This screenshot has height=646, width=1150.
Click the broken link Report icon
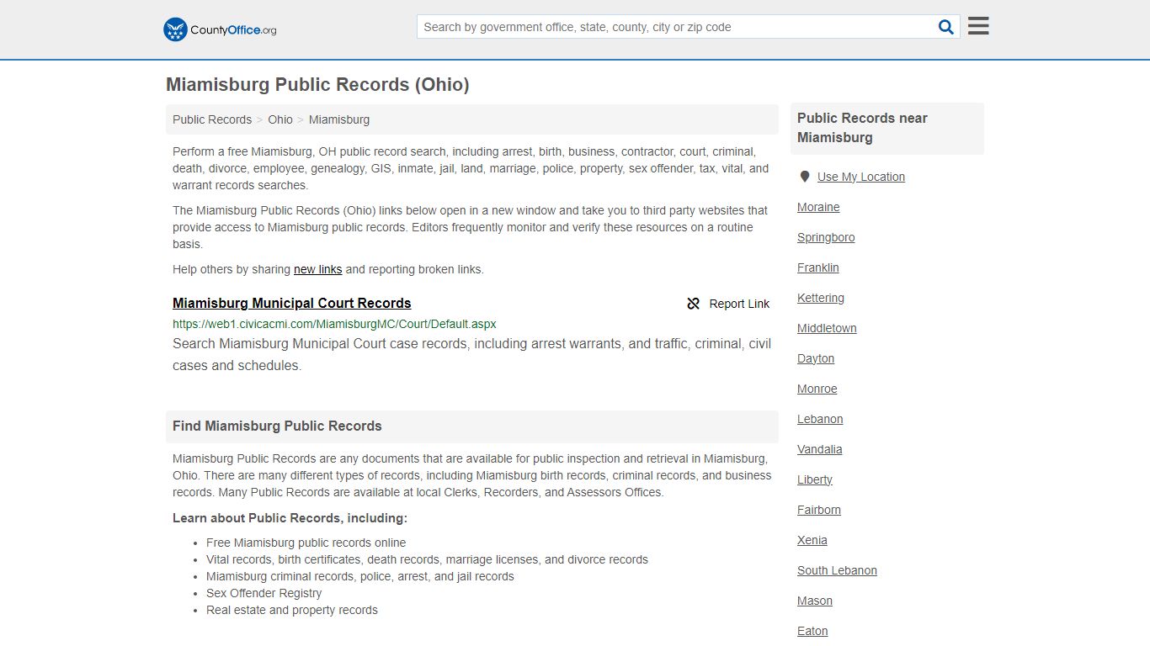tap(694, 304)
